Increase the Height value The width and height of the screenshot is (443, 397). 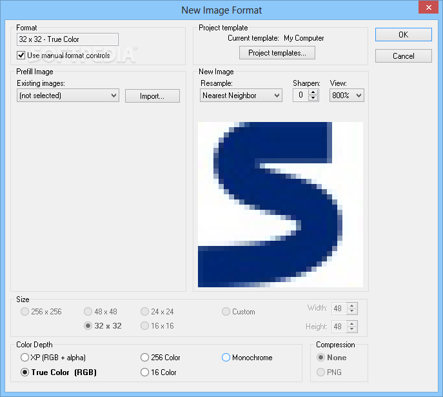click(x=351, y=323)
